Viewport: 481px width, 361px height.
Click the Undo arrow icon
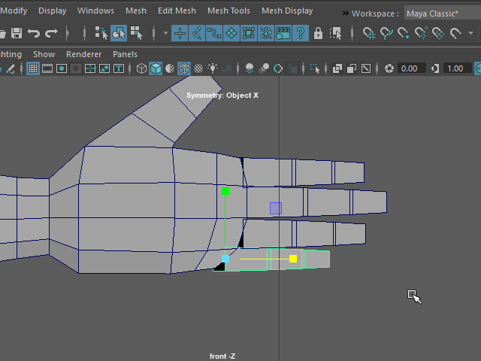pyautogui.click(x=34, y=33)
